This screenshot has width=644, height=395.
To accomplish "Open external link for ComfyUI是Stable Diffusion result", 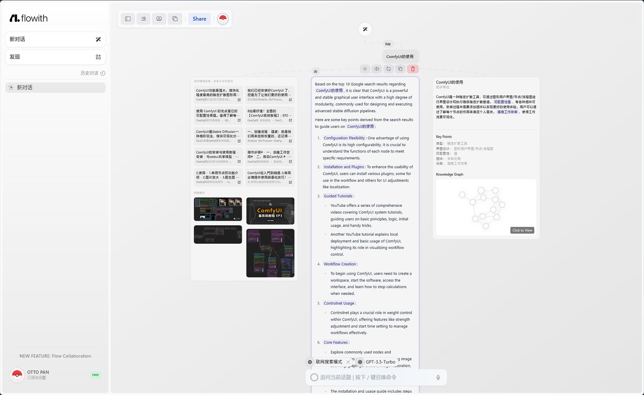I will point(239,141).
